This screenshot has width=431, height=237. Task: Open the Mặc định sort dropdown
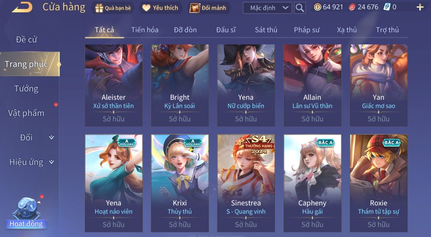[x=267, y=8]
